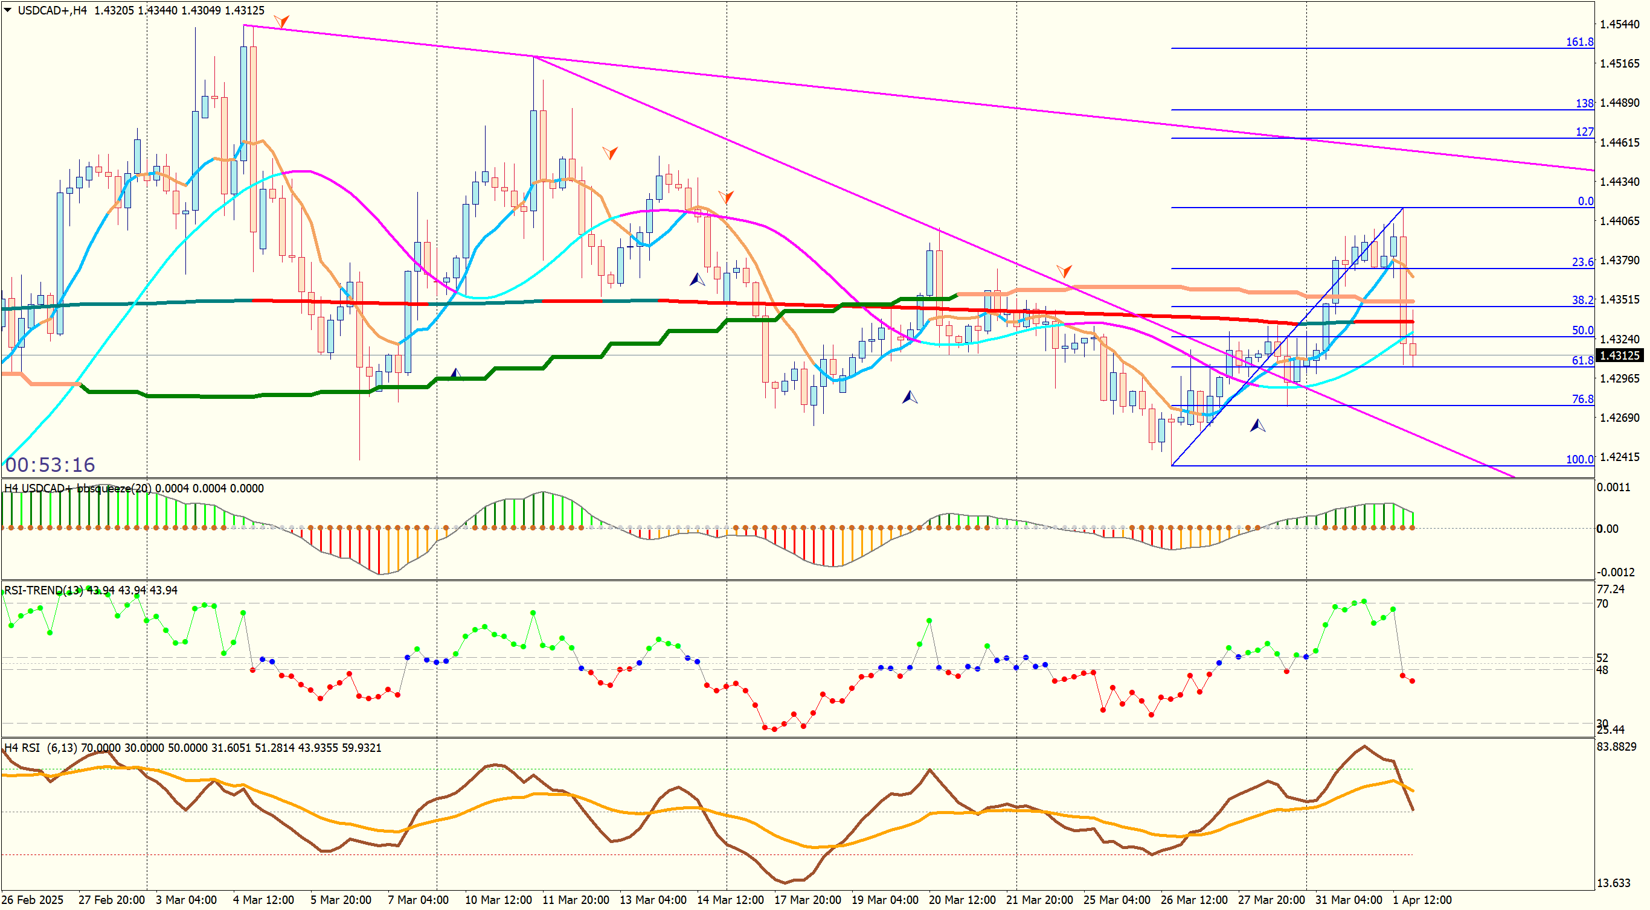Select the orange arrow on the 14 Mar dotted separator
This screenshot has width=1650, height=910.
[x=726, y=197]
